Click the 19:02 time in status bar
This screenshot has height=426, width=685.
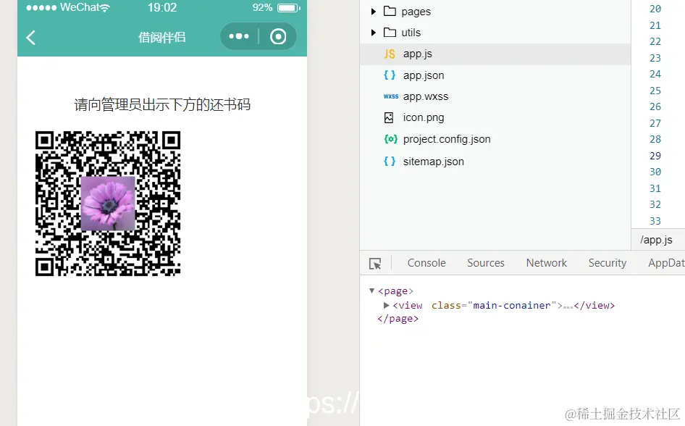coord(162,7)
